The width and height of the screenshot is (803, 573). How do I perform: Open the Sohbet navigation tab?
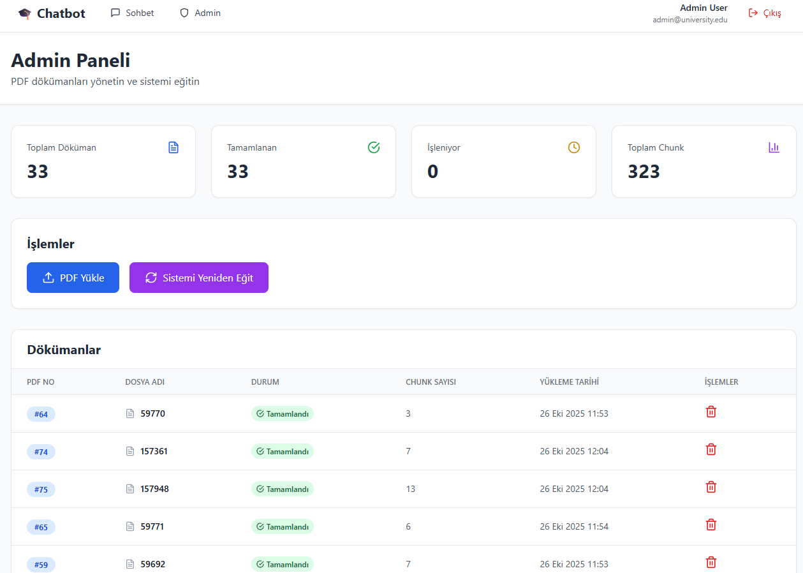coord(133,13)
